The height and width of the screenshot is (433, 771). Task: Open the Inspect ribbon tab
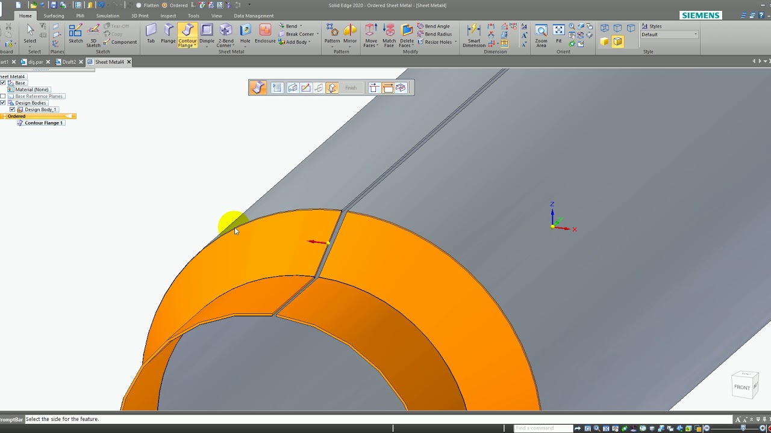tap(169, 16)
